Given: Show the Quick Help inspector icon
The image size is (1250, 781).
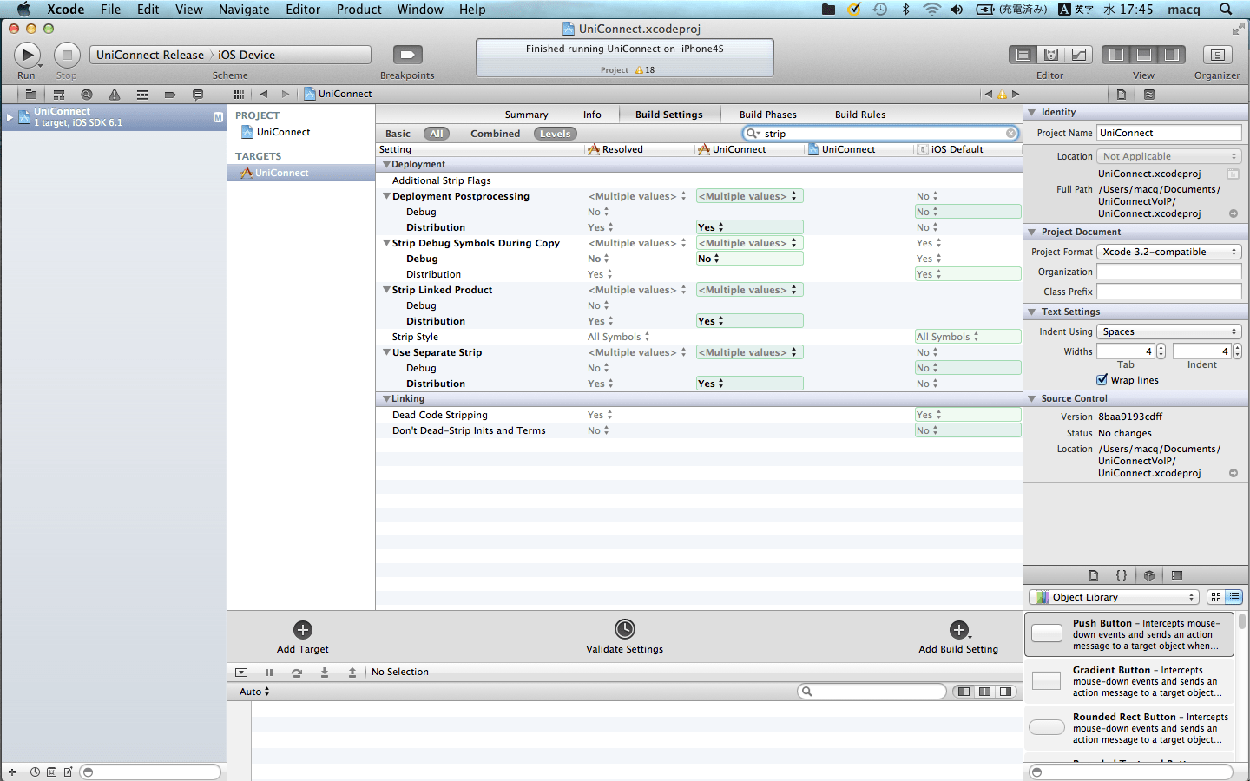Looking at the screenshot, I should [x=1149, y=94].
